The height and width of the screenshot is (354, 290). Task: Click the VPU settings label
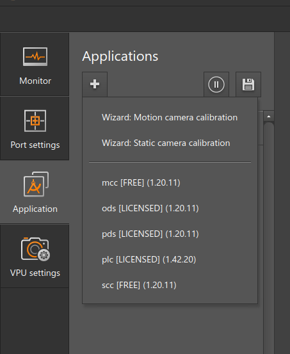[x=35, y=273]
